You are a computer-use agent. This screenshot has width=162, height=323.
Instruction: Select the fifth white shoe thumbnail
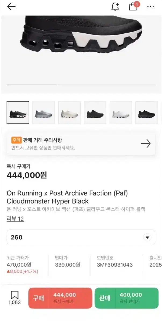click(121, 113)
